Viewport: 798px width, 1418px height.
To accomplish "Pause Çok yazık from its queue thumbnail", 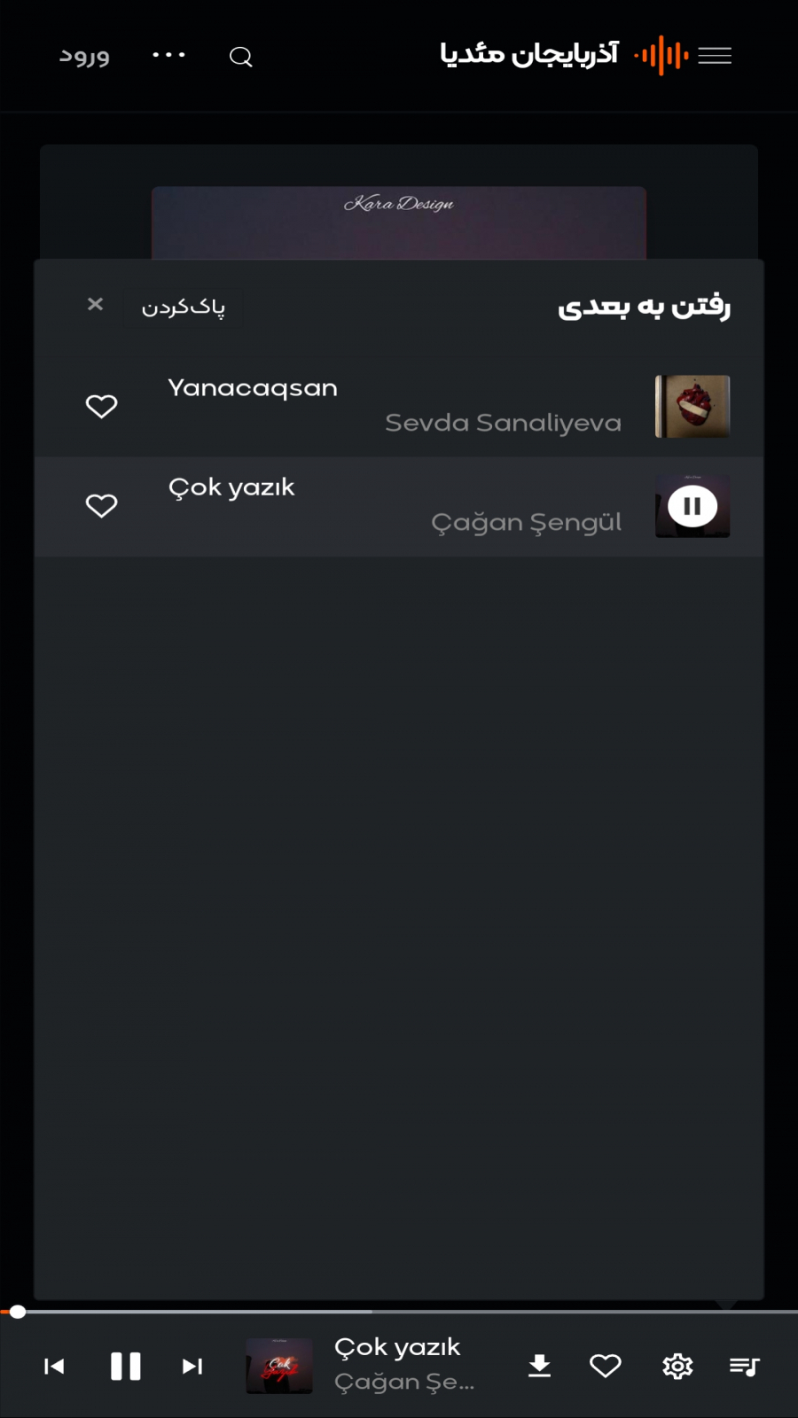I will click(692, 506).
